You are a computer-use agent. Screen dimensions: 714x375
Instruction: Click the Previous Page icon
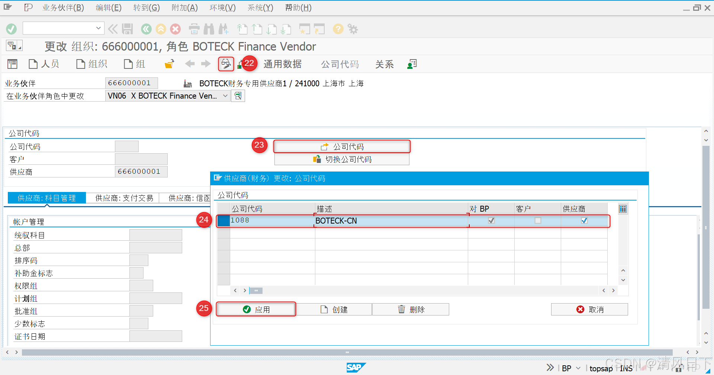point(257,29)
